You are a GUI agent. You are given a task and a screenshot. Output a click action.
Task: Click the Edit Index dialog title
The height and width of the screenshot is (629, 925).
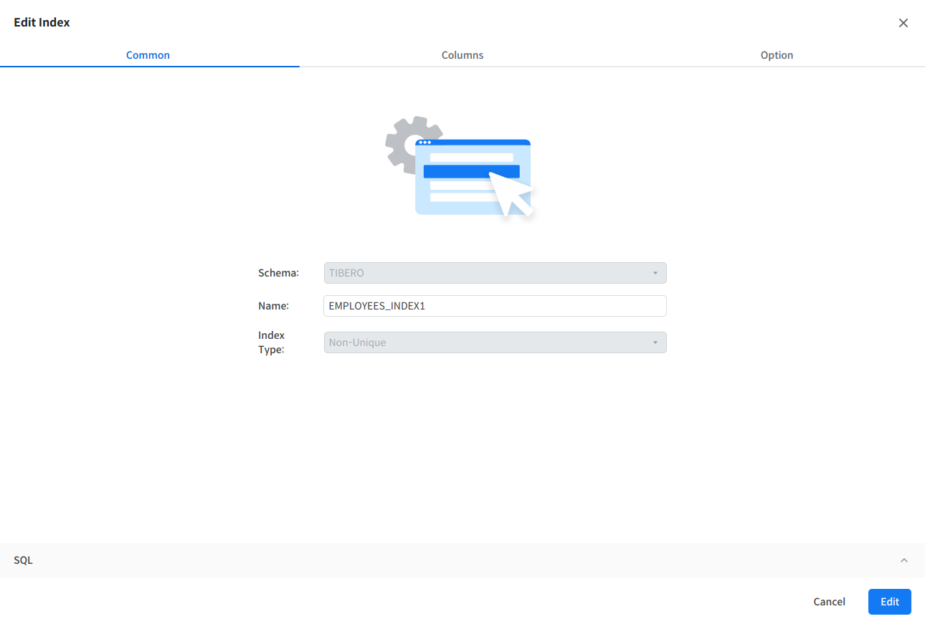click(x=42, y=22)
